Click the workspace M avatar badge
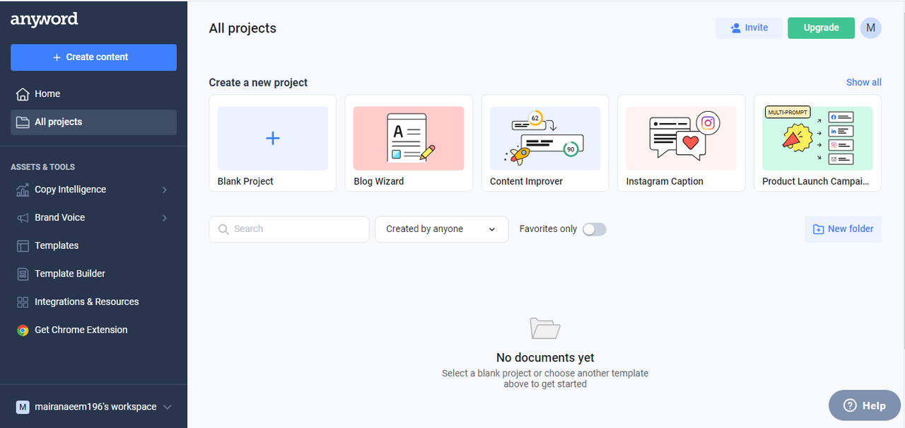This screenshot has width=905, height=428. click(23, 407)
